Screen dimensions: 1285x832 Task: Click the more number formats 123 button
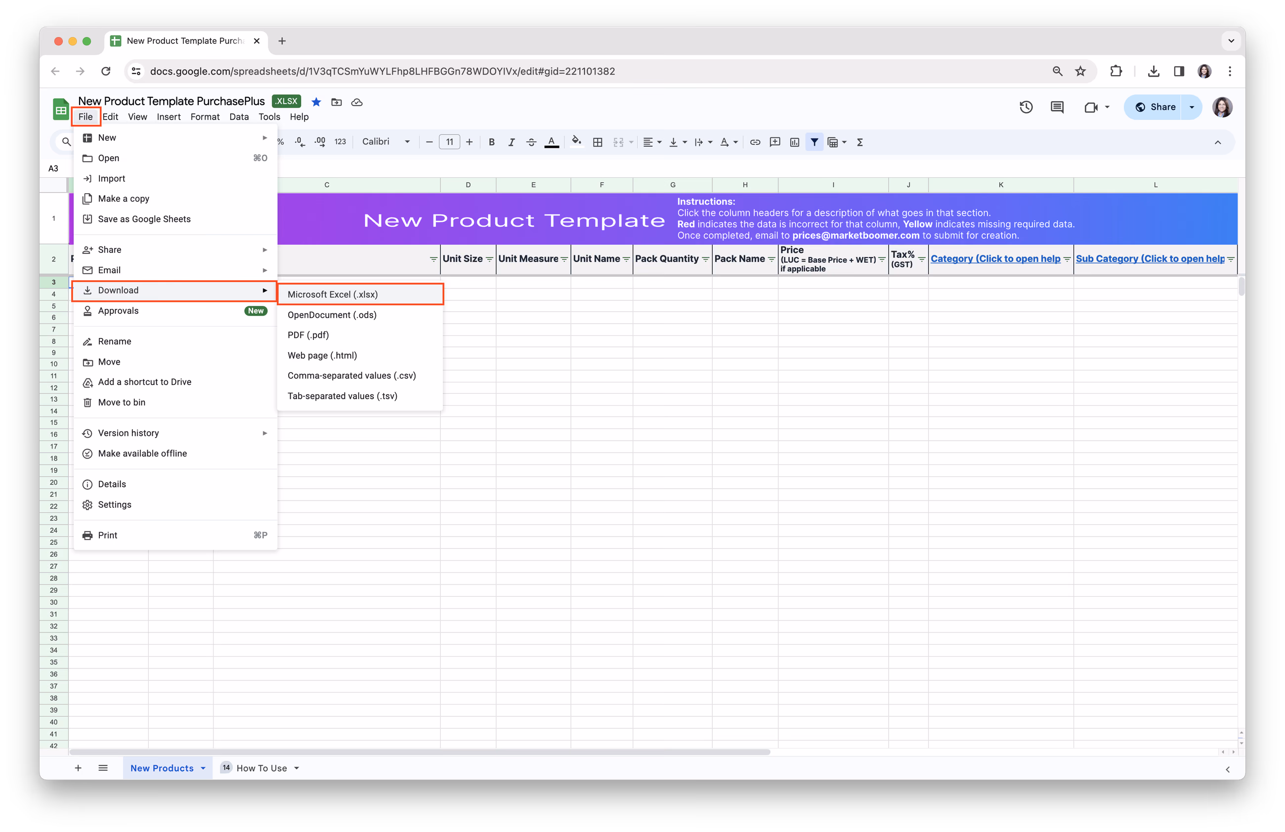340,142
